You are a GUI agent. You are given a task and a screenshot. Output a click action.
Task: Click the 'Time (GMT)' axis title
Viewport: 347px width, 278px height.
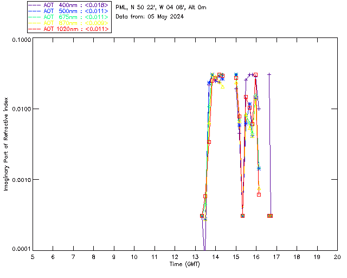tap(184, 264)
